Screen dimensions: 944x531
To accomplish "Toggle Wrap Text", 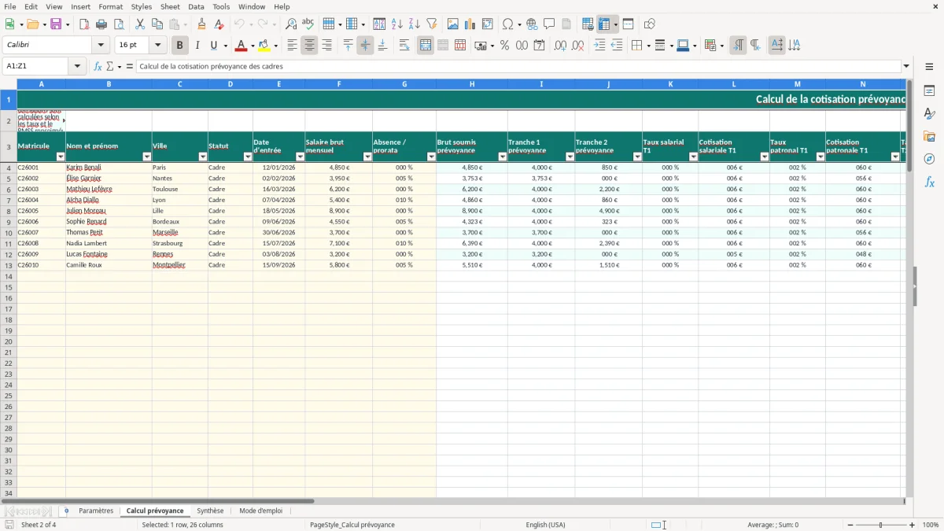I will tap(404, 46).
